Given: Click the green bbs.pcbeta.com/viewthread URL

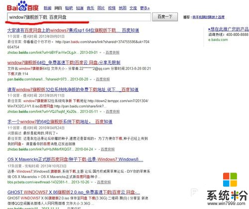Looking at the screenshot, I should pos(48,182).
